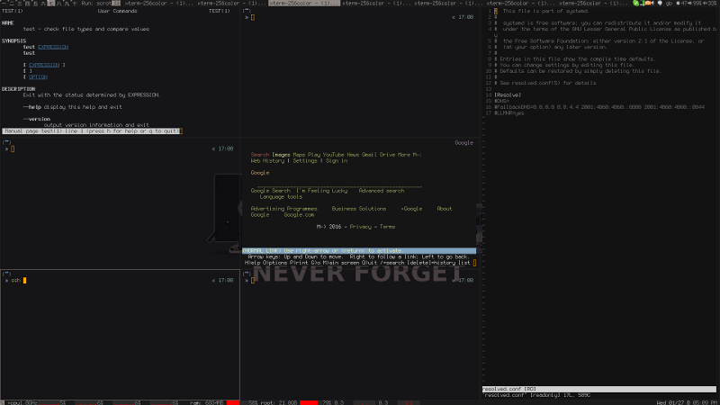This screenshot has width=720, height=405.
Task: Click the Manual page test(1) status line
Action: click(92, 130)
